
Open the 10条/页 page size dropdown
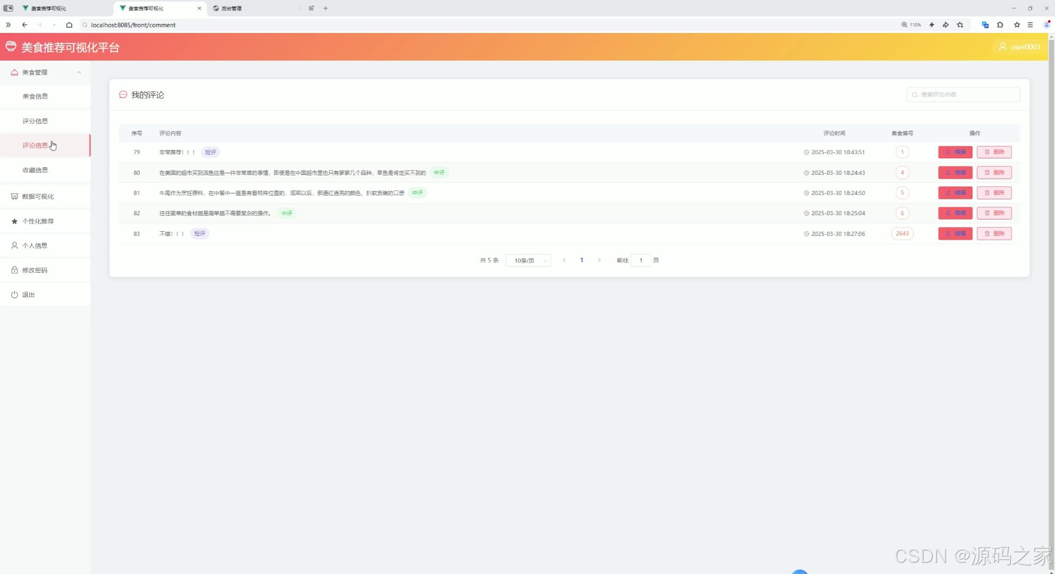pos(528,260)
